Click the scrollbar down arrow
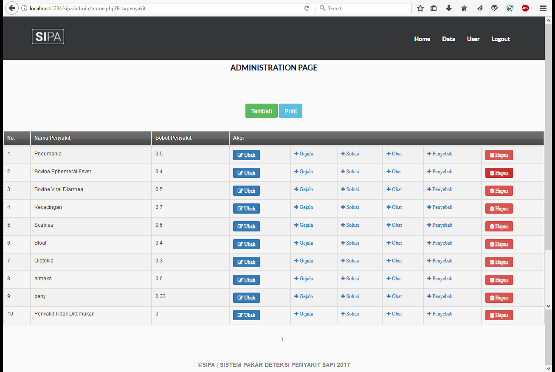The width and height of the screenshot is (555, 372). (548, 306)
